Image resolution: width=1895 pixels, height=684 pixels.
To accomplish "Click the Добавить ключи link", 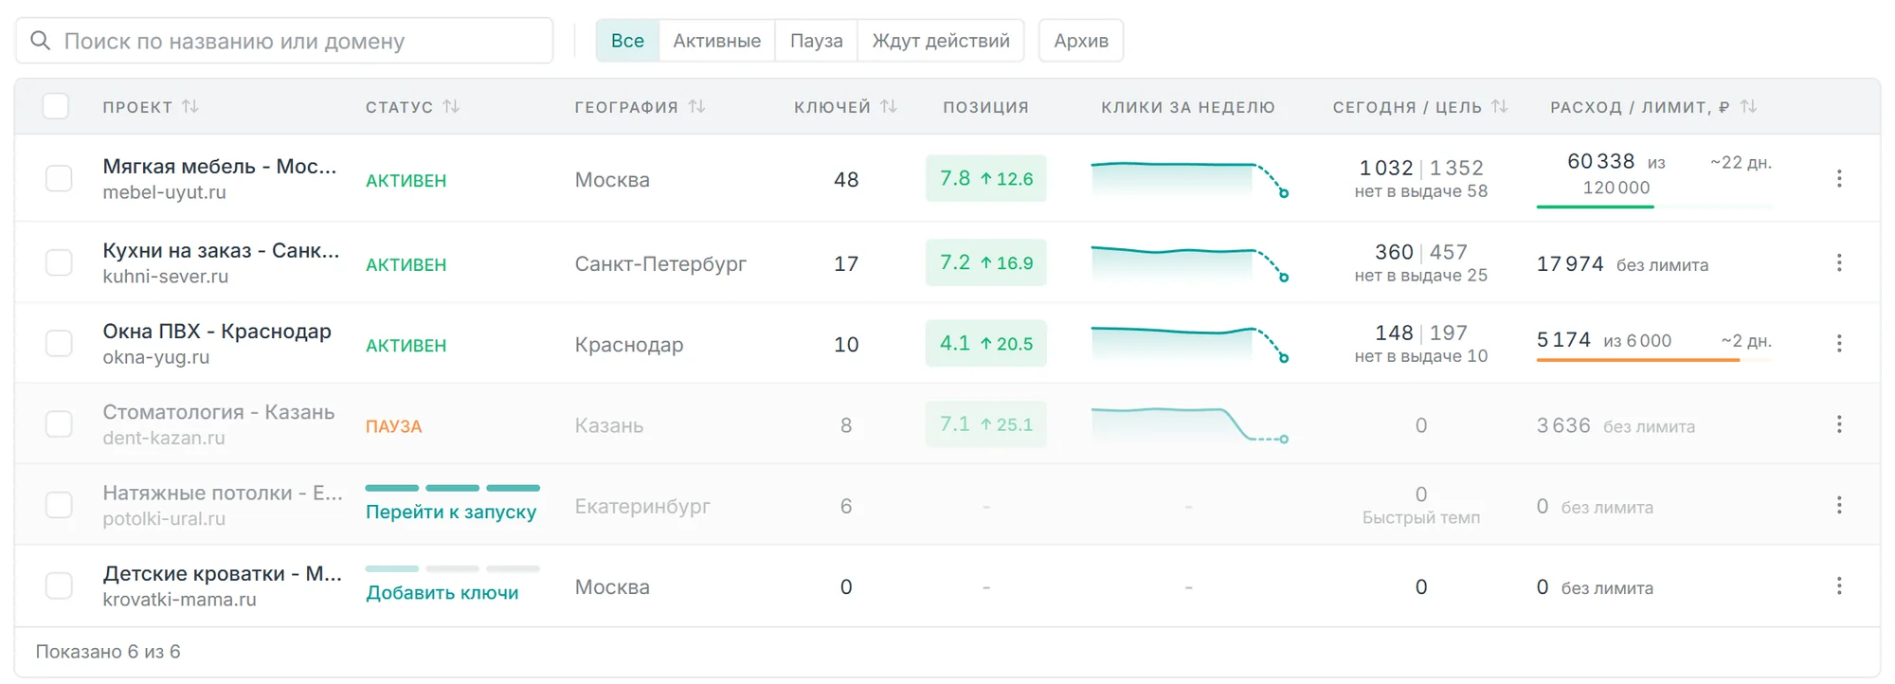I will coord(442,593).
